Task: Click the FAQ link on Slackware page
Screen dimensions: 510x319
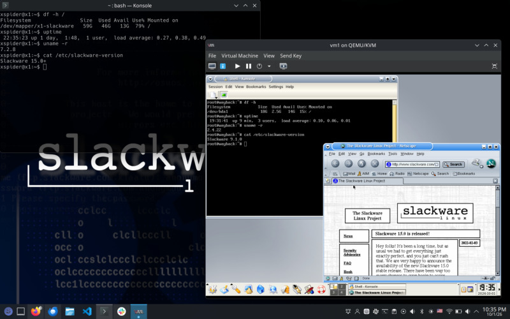Action: (347, 263)
